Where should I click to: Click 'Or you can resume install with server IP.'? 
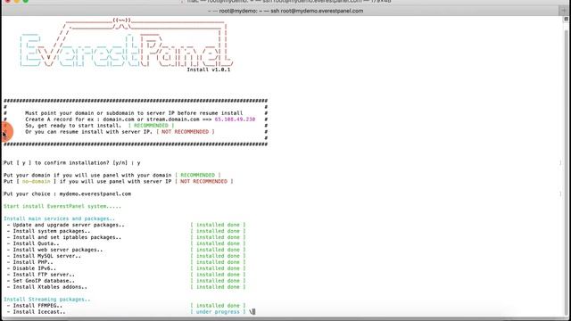pyautogui.click(x=88, y=132)
